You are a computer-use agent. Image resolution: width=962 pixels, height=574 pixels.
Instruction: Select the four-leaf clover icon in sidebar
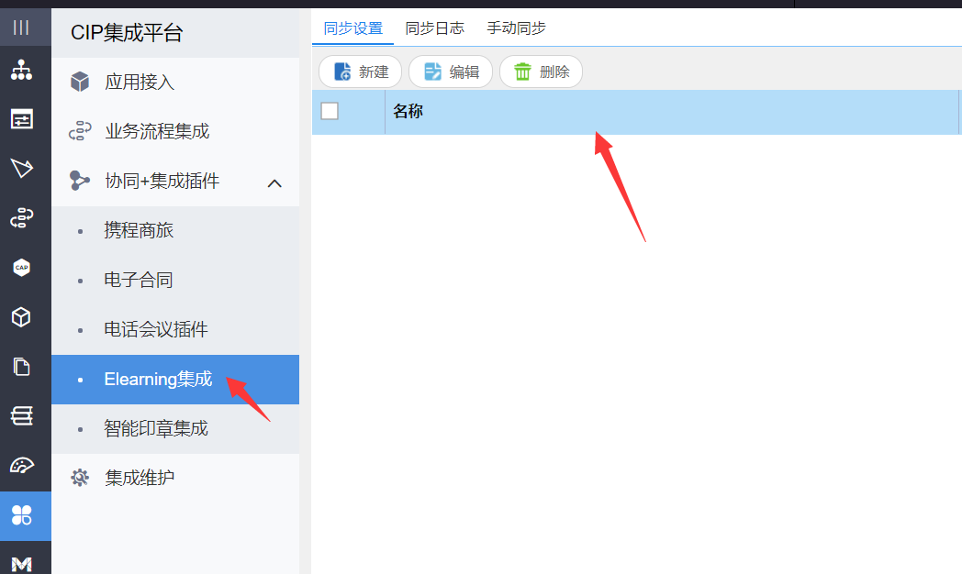pyautogui.click(x=21, y=516)
